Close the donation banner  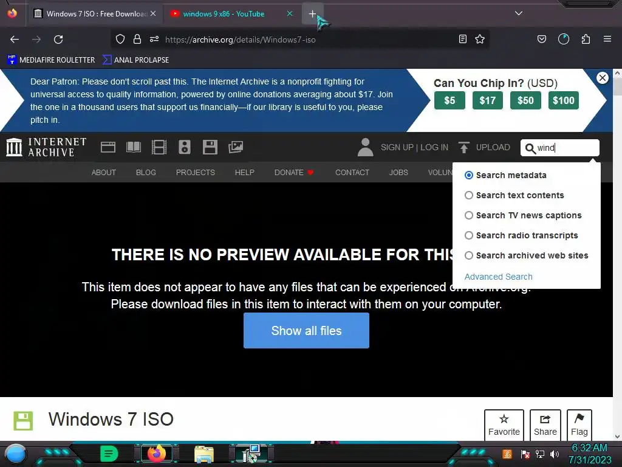[603, 78]
